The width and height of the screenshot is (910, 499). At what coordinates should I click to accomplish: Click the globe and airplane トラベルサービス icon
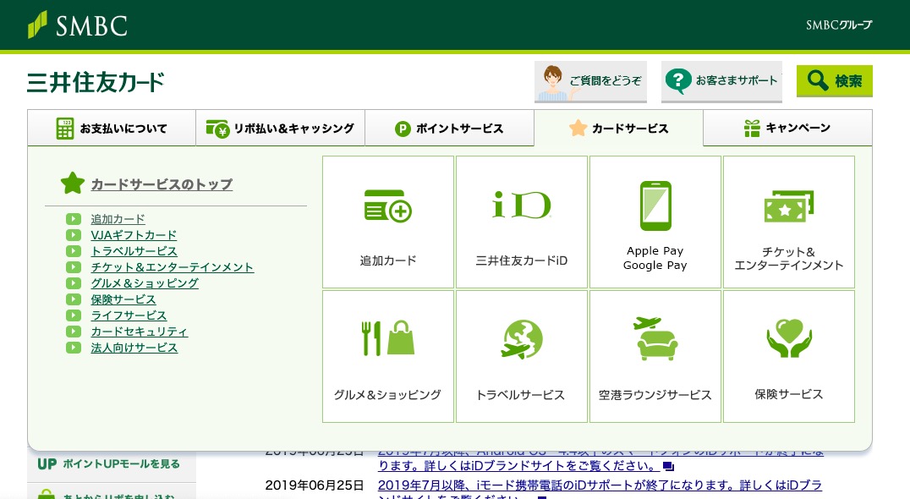click(522, 339)
